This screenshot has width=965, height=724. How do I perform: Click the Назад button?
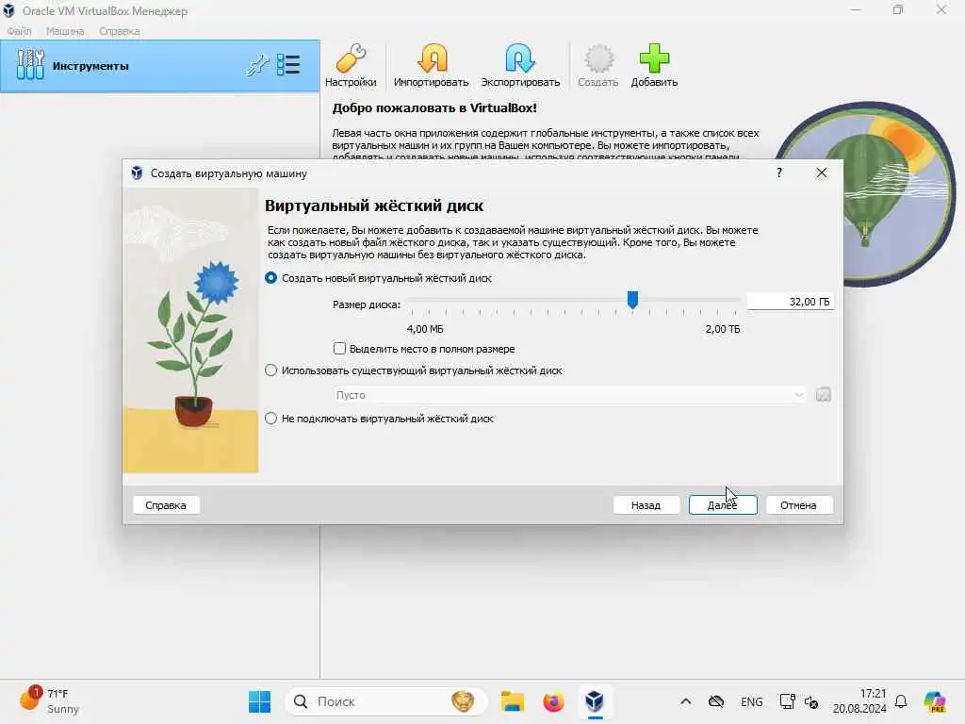click(646, 505)
